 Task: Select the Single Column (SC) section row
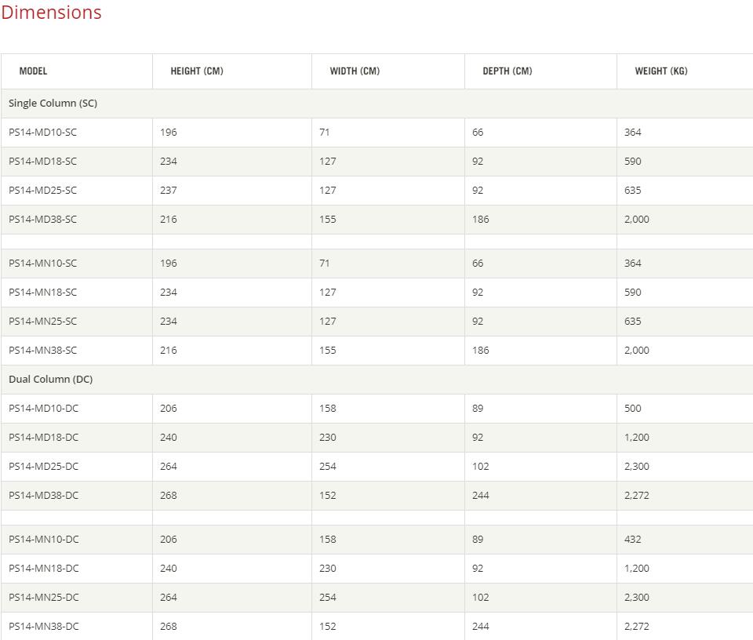[377, 104]
